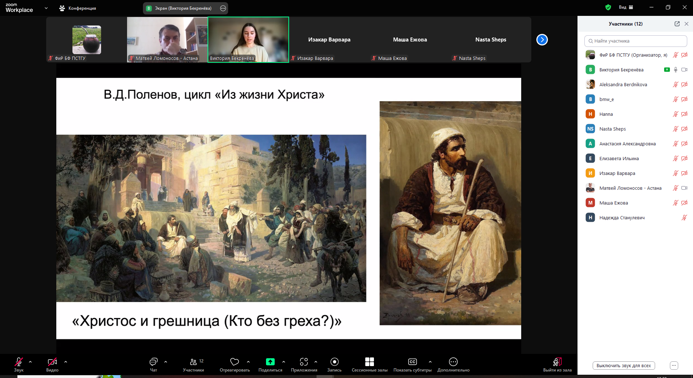Screen dimensions: 693x378
Task: Toggle the Участники panel button
Action: (193, 364)
